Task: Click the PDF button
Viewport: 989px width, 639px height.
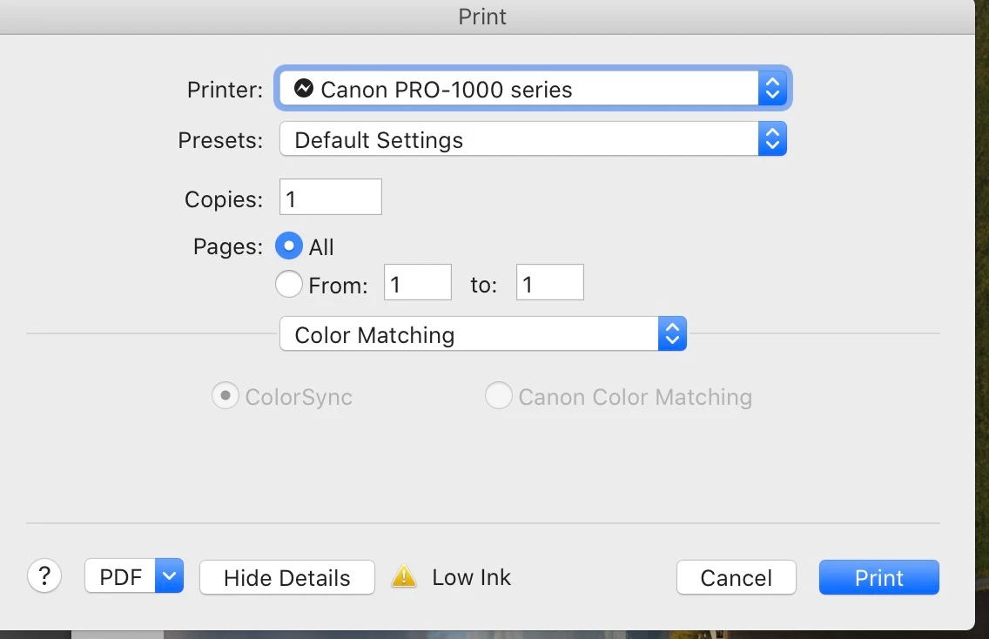Action: tap(120, 575)
